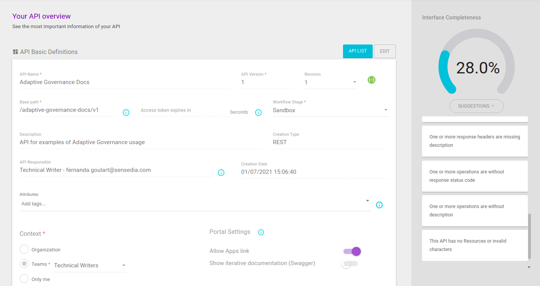Click the green Swagger icon beside Revision
This screenshot has height=286, width=540.
(372, 80)
